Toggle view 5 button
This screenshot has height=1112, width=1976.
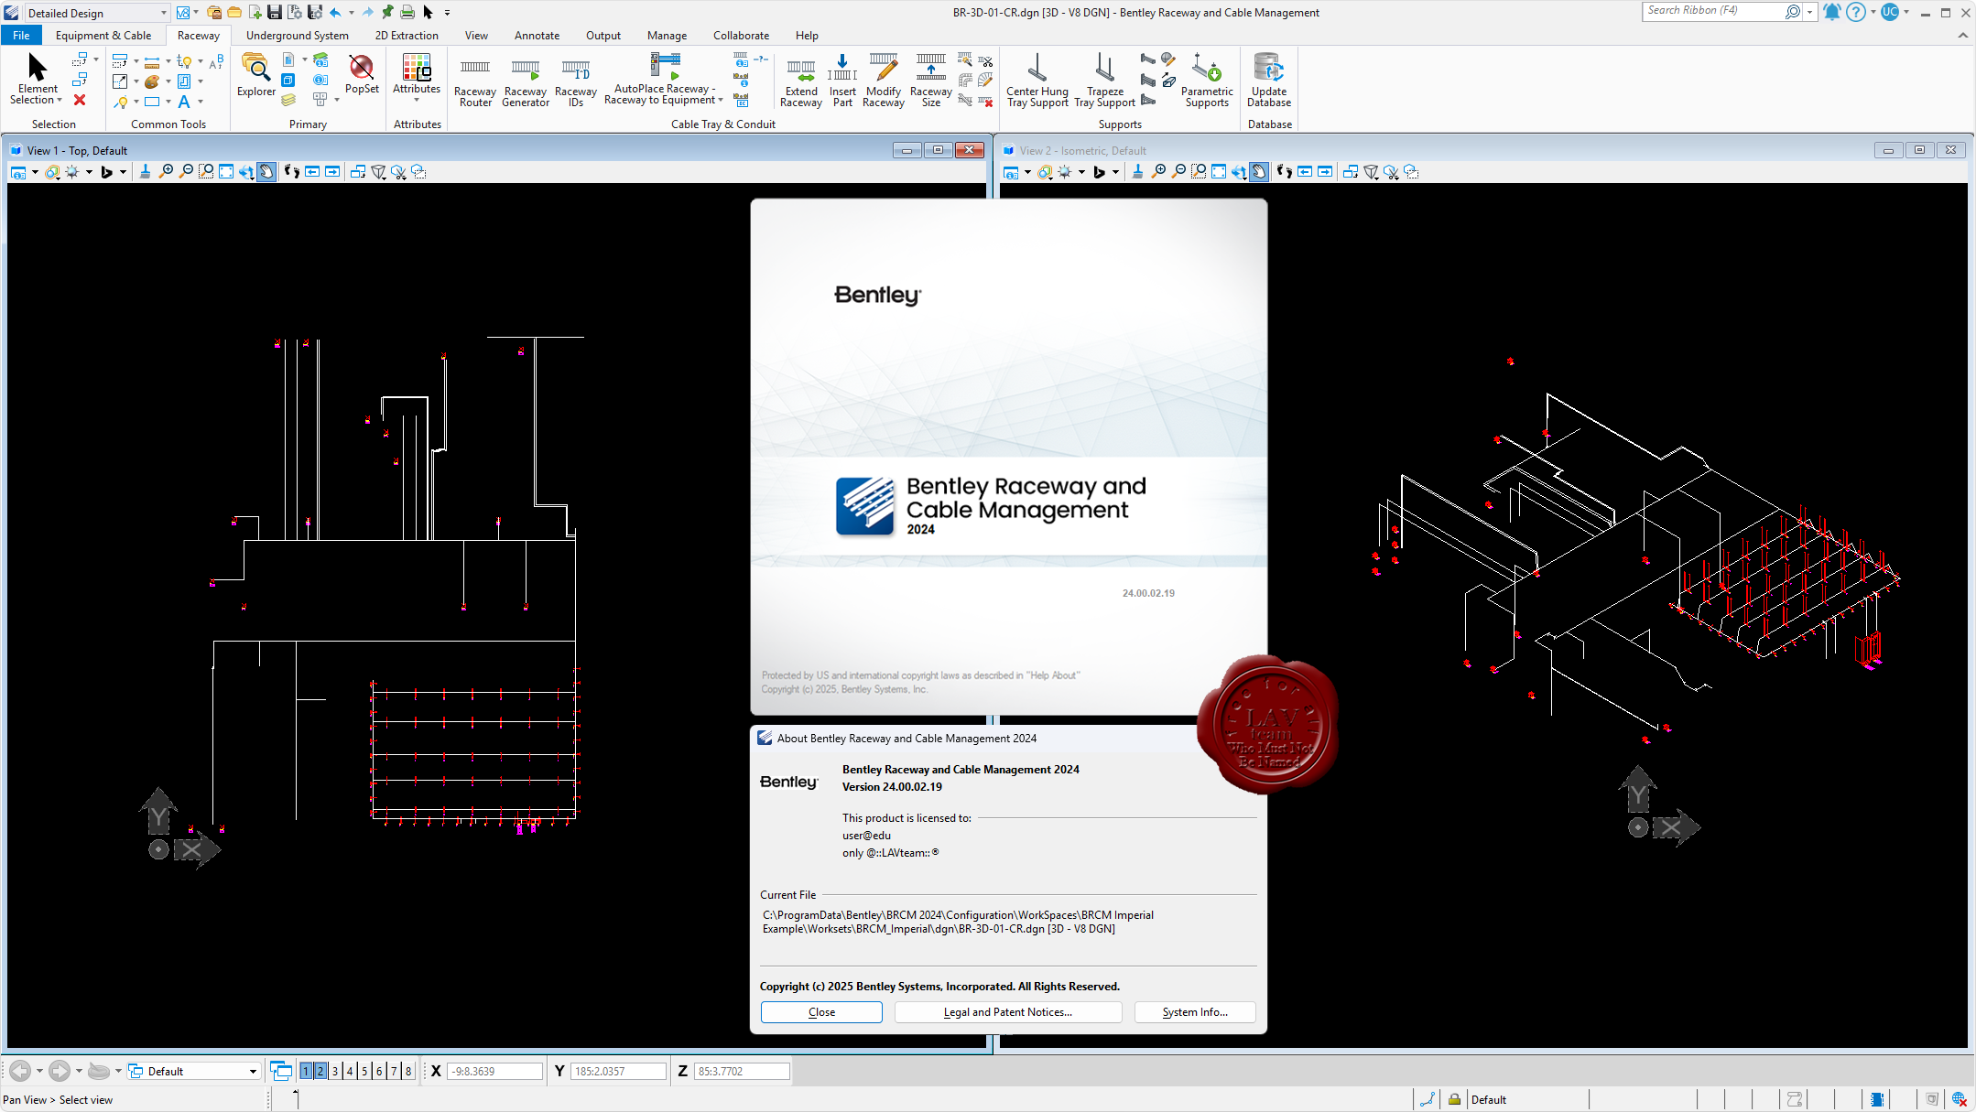click(364, 1071)
